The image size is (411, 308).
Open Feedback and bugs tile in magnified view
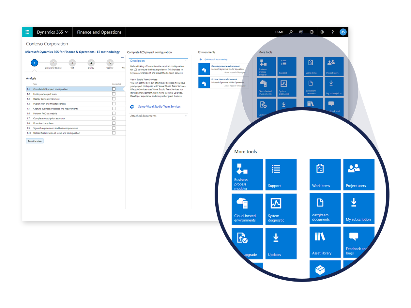point(359,242)
